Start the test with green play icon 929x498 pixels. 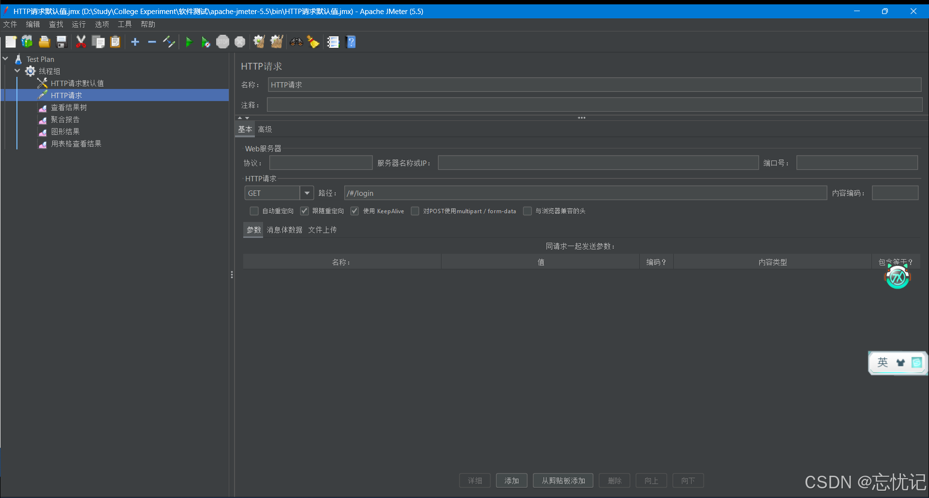point(189,42)
